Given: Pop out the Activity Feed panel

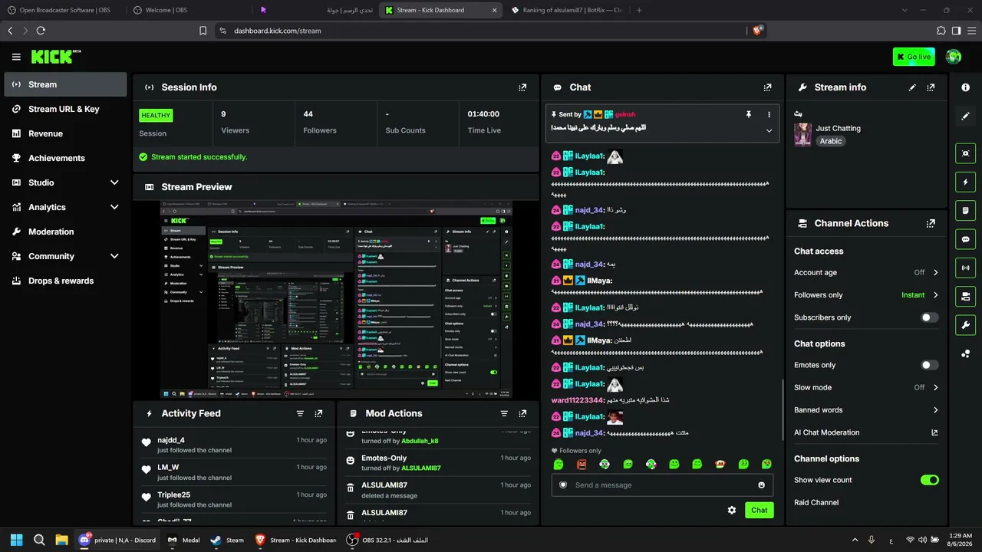Looking at the screenshot, I should pos(318,413).
